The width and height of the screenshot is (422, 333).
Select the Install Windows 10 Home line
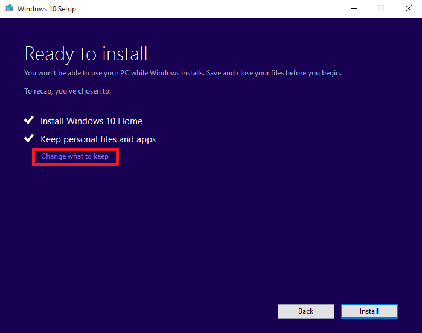pos(91,121)
